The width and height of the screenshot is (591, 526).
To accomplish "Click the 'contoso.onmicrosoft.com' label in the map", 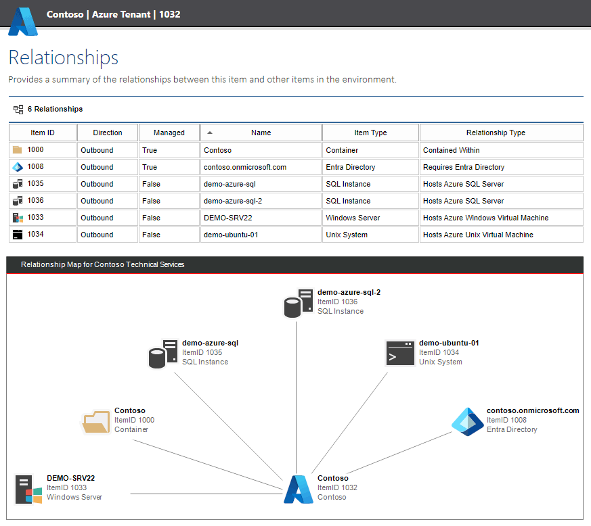I will (533, 410).
